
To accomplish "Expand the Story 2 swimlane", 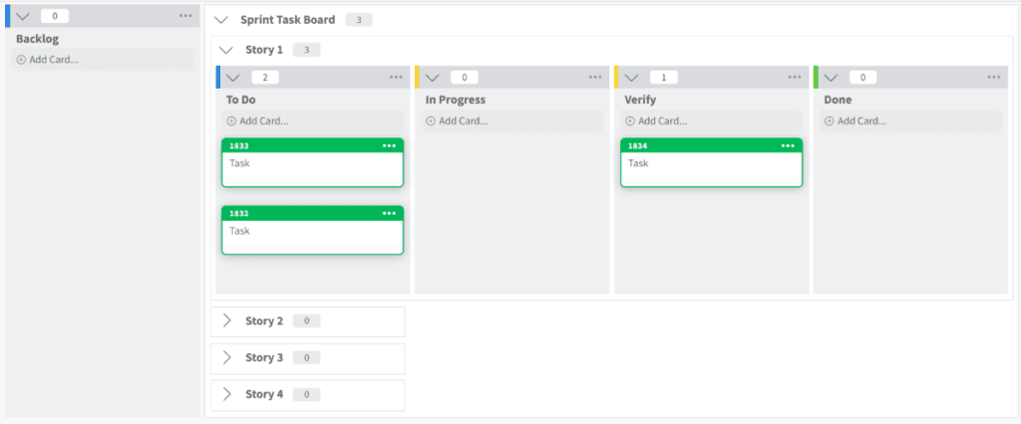I will coord(226,320).
